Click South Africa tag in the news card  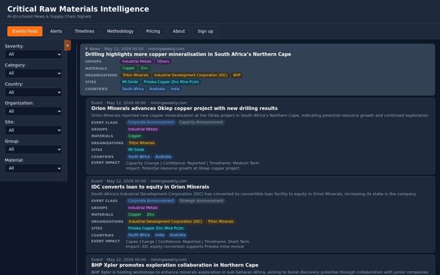coord(133,89)
